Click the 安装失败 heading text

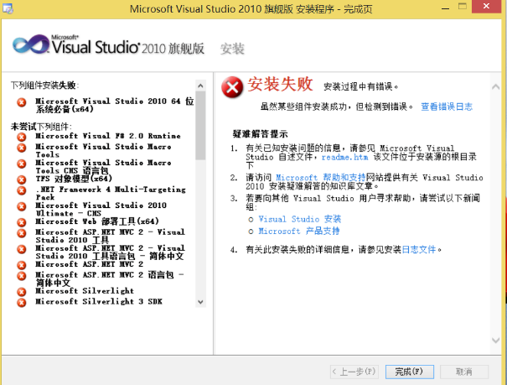(281, 84)
